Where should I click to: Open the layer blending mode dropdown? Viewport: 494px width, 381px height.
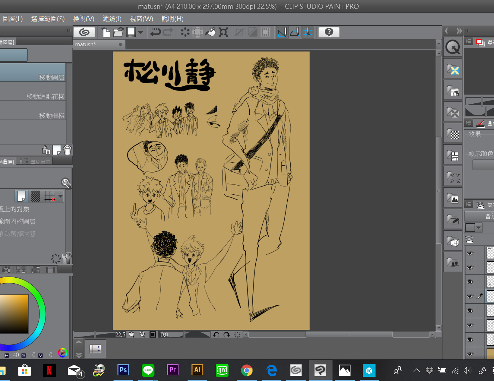click(479, 216)
